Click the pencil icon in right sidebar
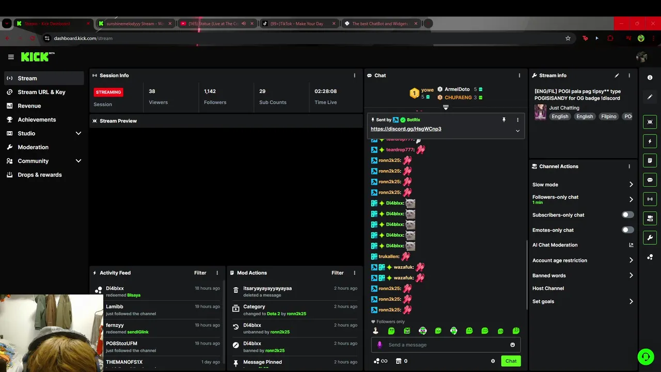This screenshot has width=661, height=372. (x=650, y=97)
